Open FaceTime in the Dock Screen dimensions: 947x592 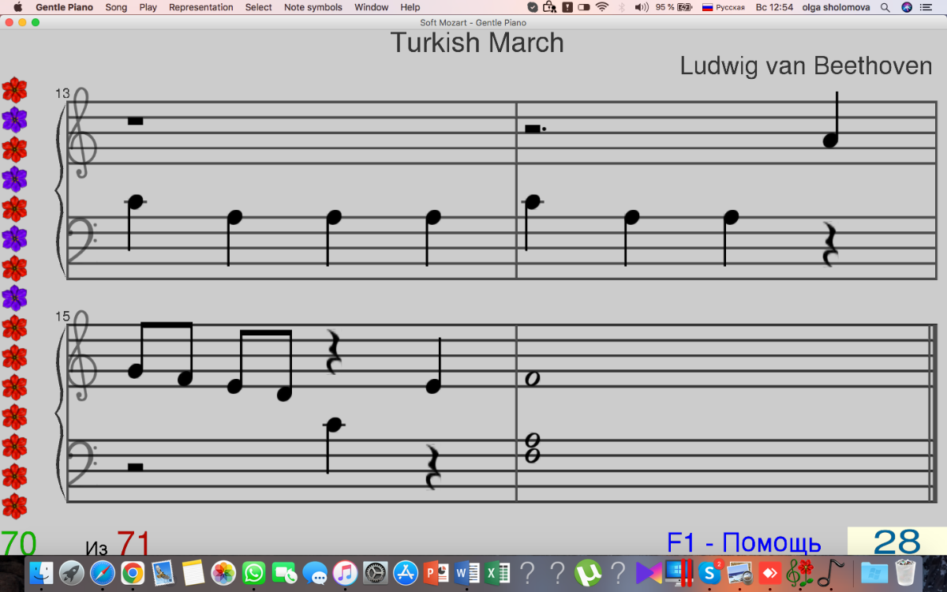point(284,573)
